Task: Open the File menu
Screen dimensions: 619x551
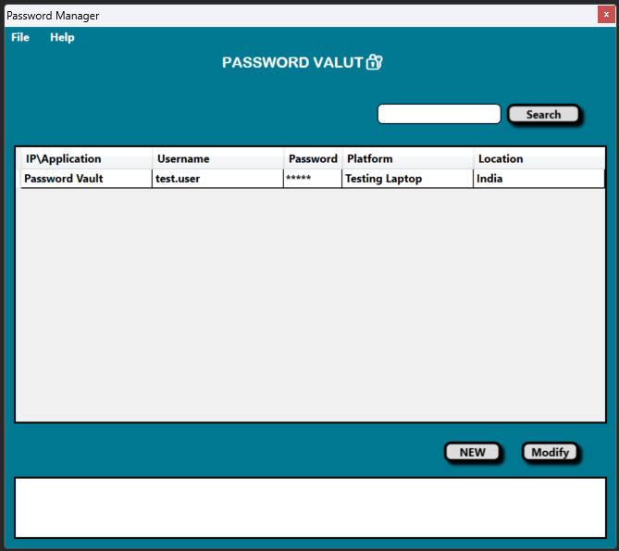Action: [x=20, y=37]
